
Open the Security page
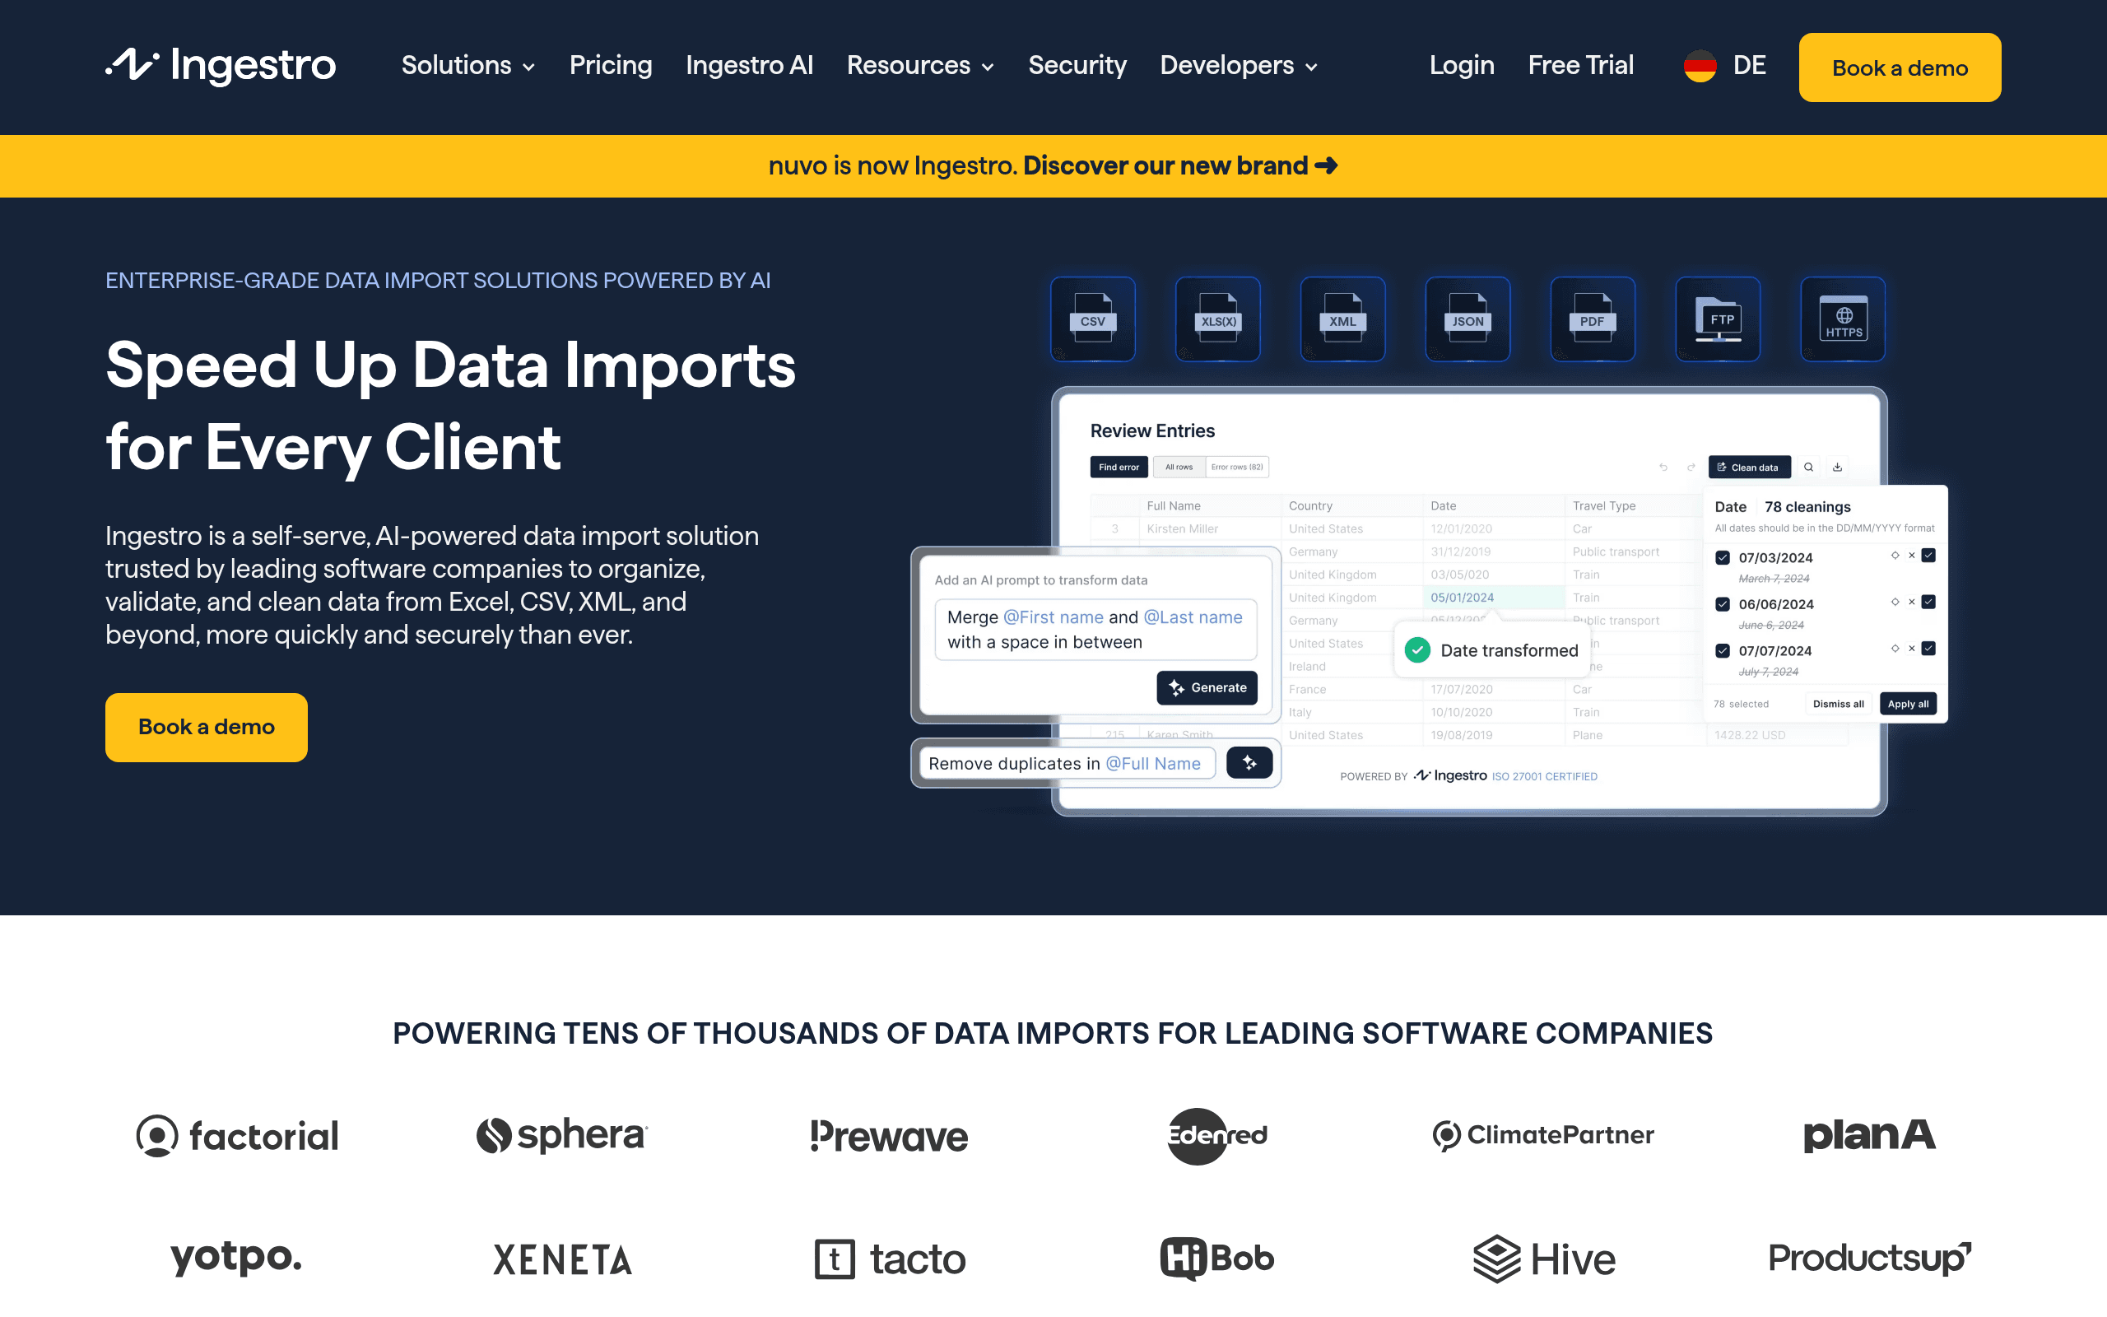1077,65
